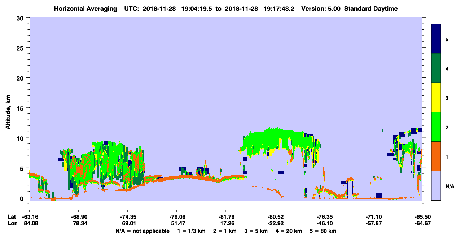Click the lavender N/A colorbar segment
This screenshot has height=241, width=469.
(x=436, y=185)
